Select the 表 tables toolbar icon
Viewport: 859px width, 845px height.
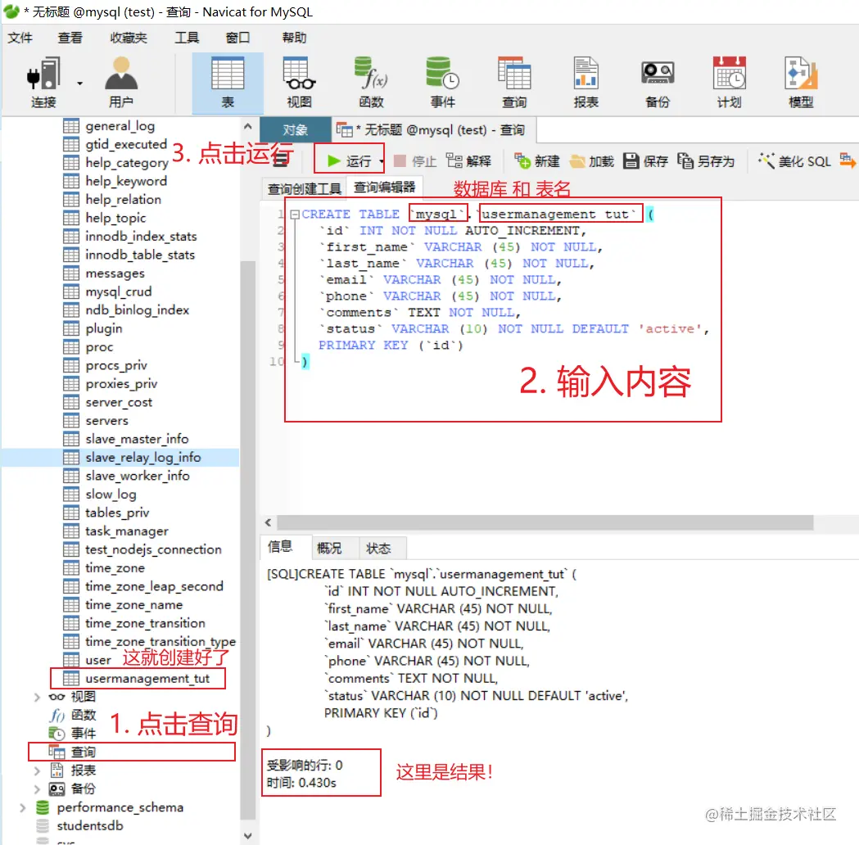228,82
